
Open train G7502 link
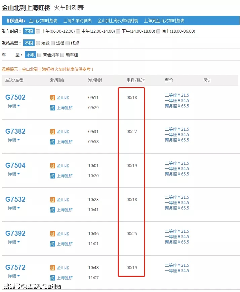(x=15, y=97)
